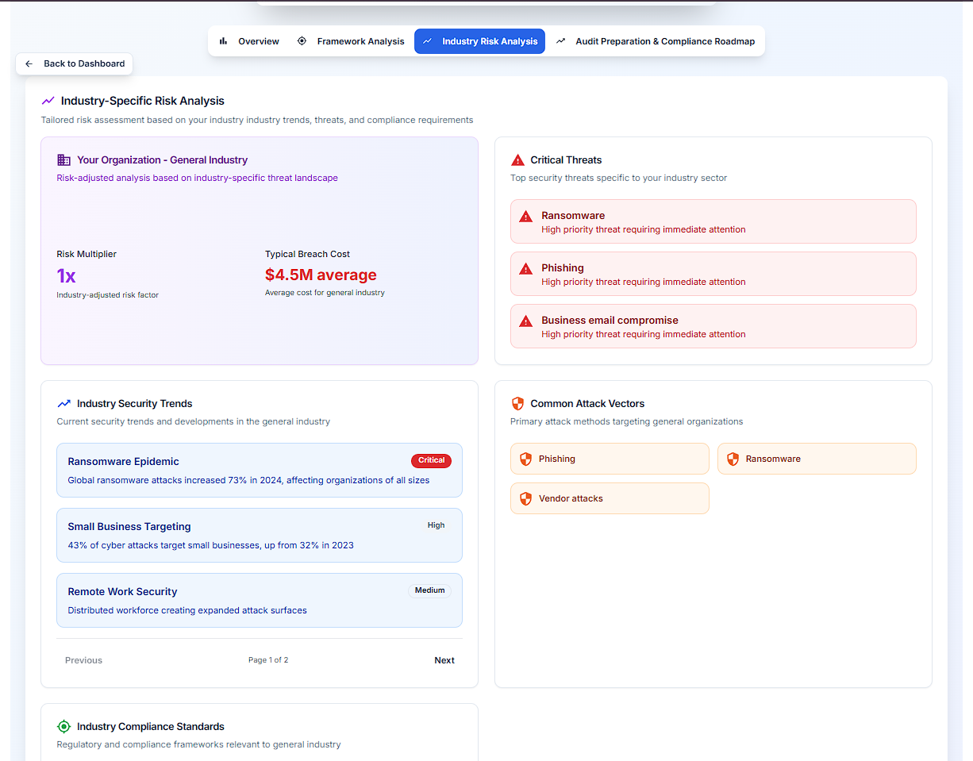Click the Critical badge on Ransomware Epidemic
Image resolution: width=973 pixels, height=761 pixels.
tap(431, 460)
